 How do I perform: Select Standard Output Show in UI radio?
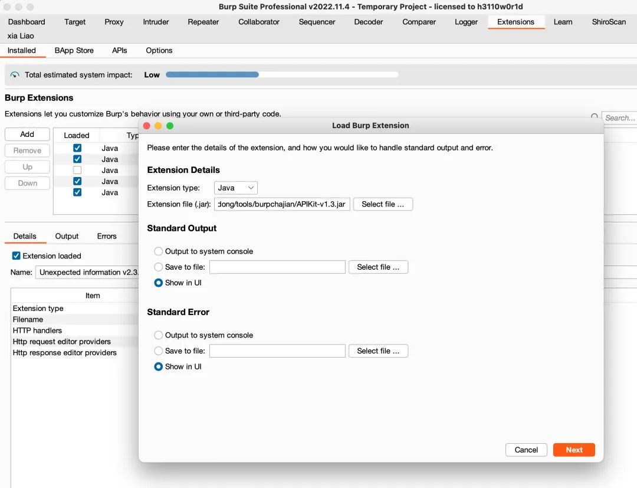159,283
